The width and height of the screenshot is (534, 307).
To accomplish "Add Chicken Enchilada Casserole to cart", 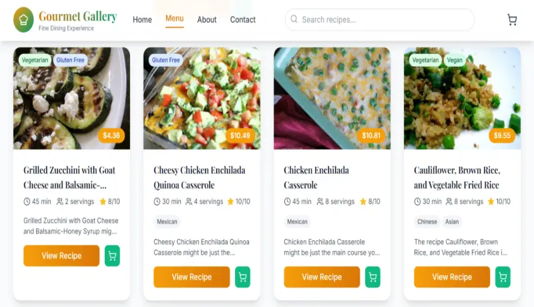I will pos(372,277).
